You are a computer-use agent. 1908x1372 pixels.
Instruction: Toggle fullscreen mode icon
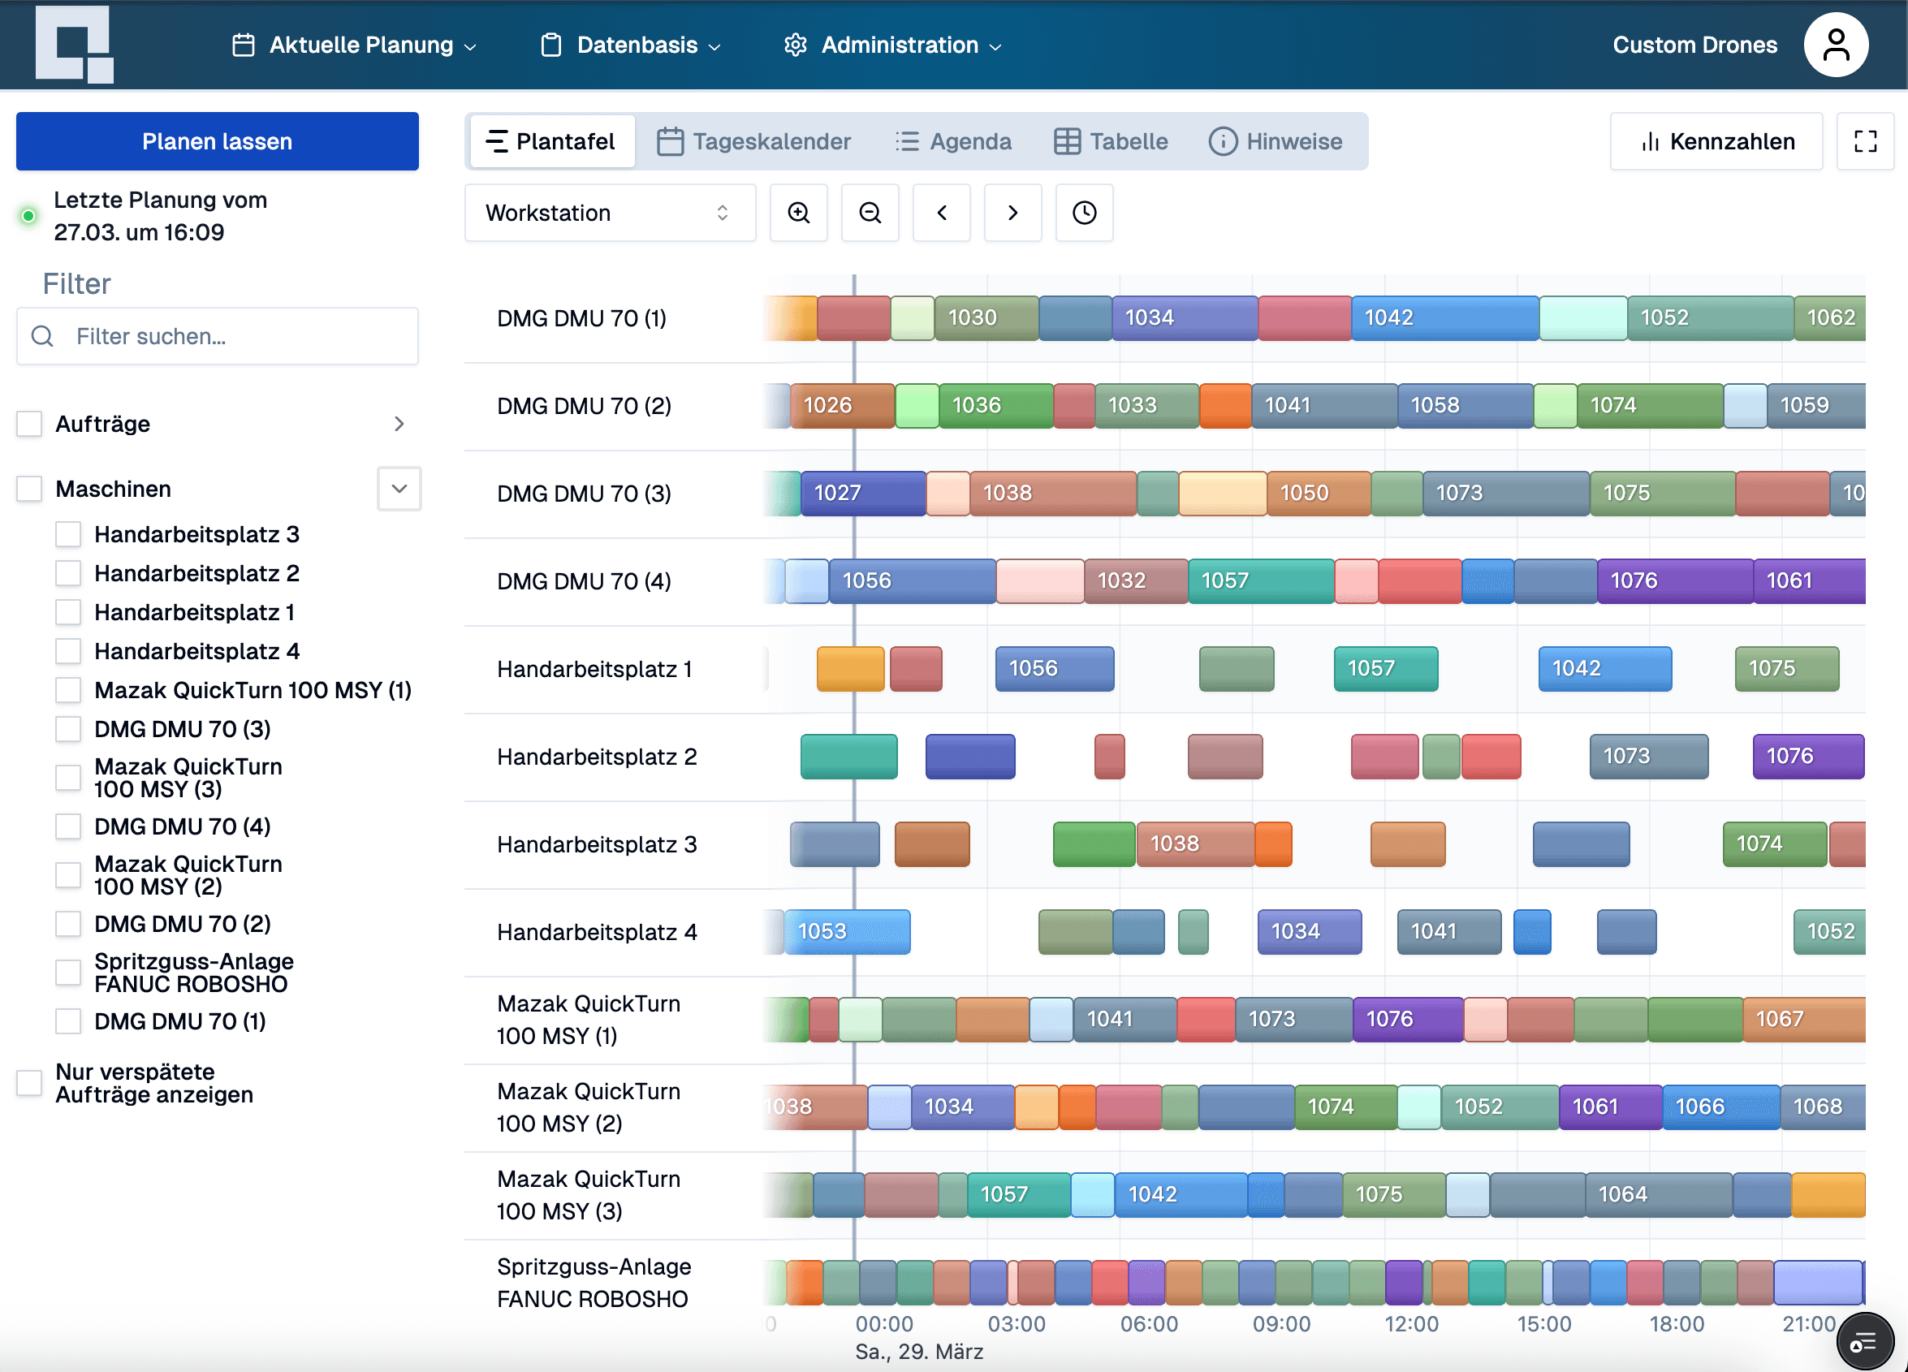click(x=1865, y=141)
